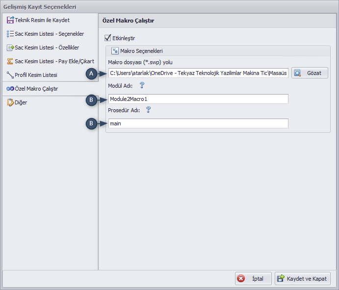Click the help question mark beside Modül Adı
This screenshot has height=290, width=339.
pyautogui.click(x=142, y=85)
